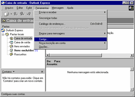Minimize the Outlook Express window

coord(124,3)
